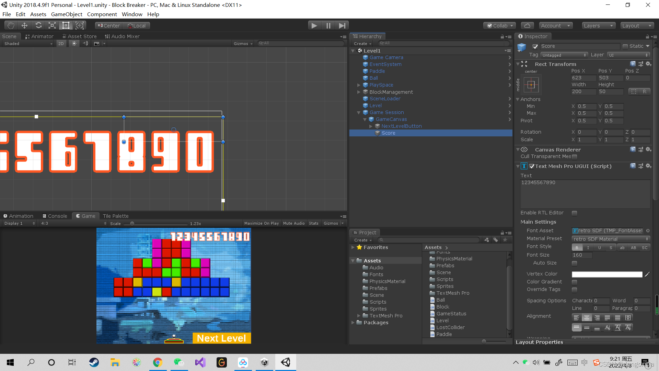
Task: Click the Font Size input field
Action: 582,255
